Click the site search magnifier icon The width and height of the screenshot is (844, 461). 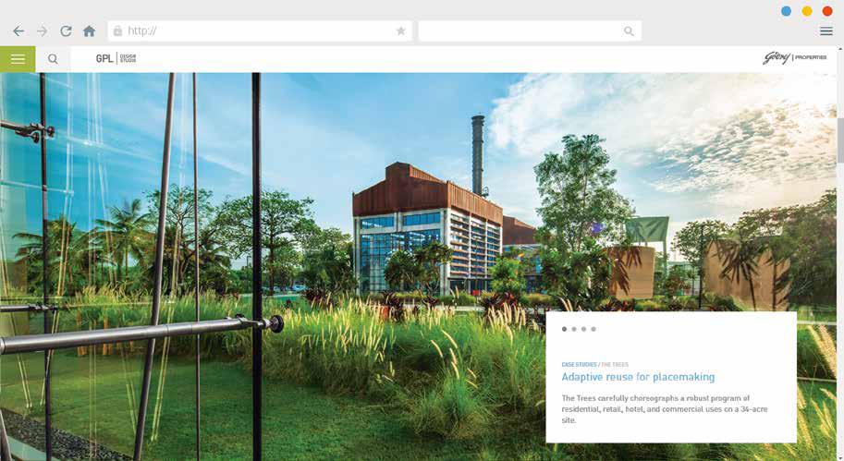(53, 59)
